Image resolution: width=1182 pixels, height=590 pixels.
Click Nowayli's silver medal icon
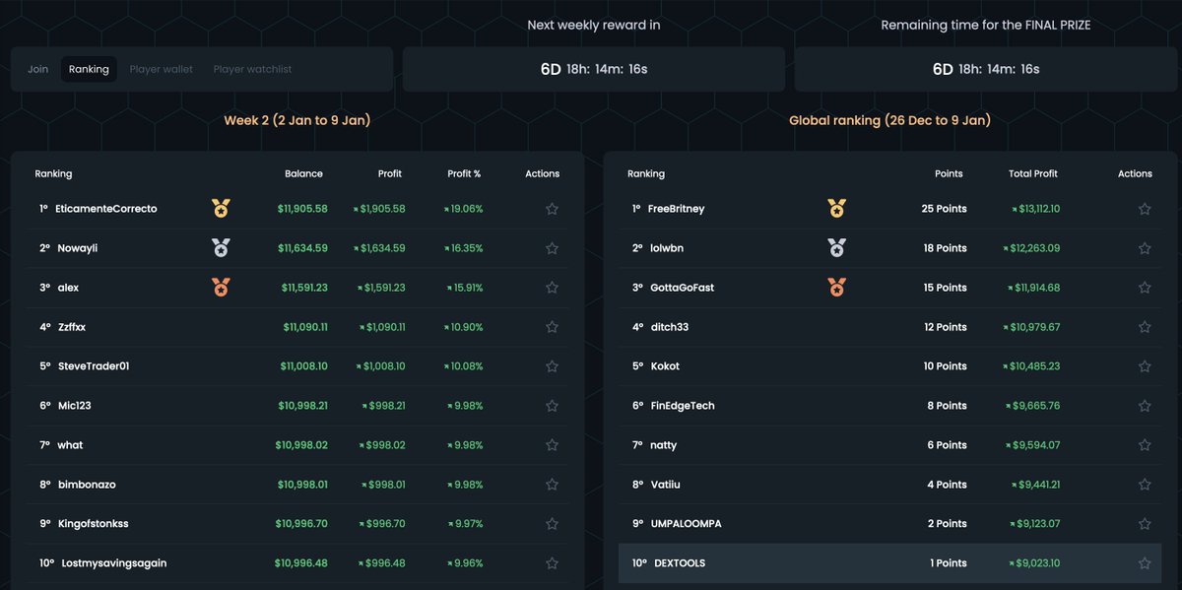coord(221,247)
